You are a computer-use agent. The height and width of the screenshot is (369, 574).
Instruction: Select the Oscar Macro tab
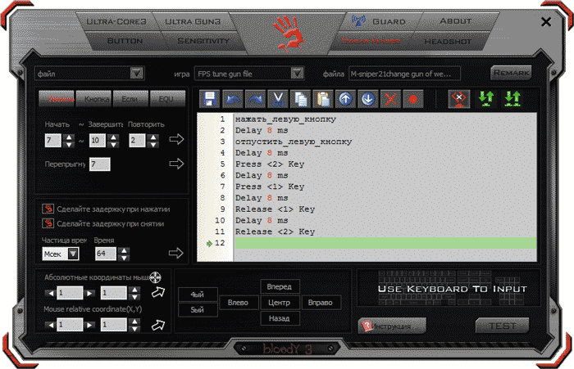pyautogui.click(x=371, y=41)
